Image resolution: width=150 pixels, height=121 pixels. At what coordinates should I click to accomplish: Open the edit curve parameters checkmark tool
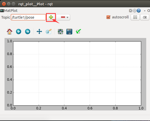point(78,31)
